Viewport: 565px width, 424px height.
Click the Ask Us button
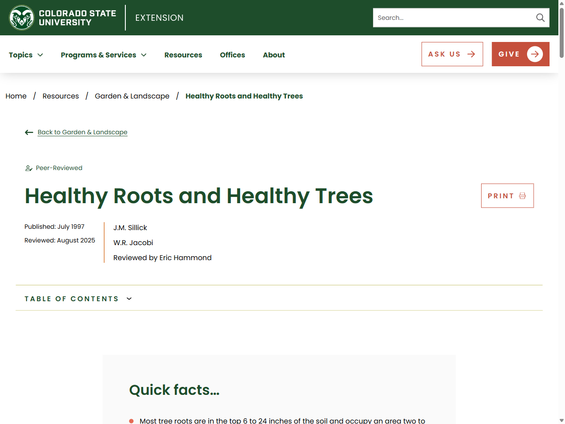coord(452,54)
